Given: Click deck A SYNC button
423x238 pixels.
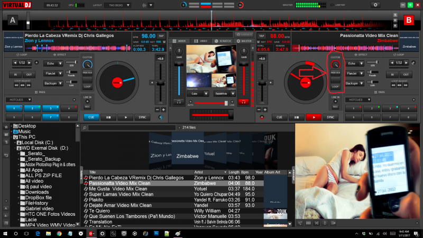Looking at the screenshot, I should pyautogui.click(x=142, y=117).
